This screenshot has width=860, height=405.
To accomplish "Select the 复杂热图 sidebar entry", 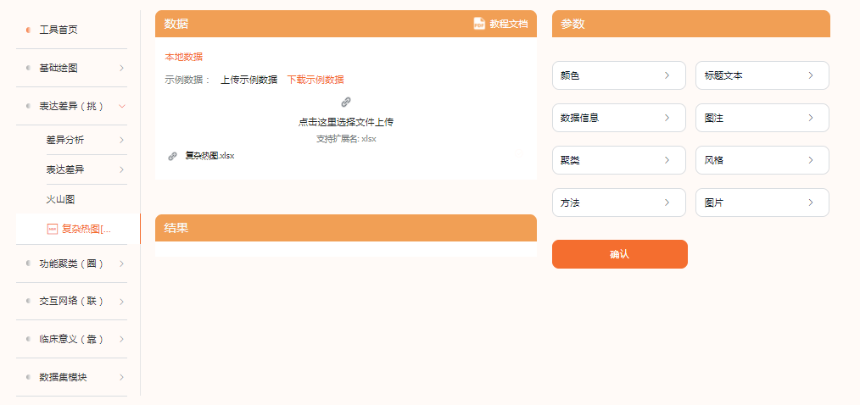I will click(78, 229).
